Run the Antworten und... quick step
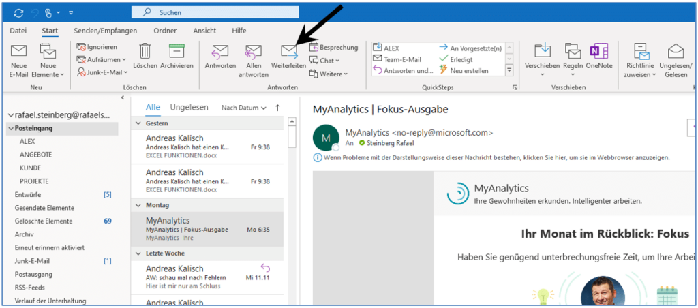 (x=403, y=70)
